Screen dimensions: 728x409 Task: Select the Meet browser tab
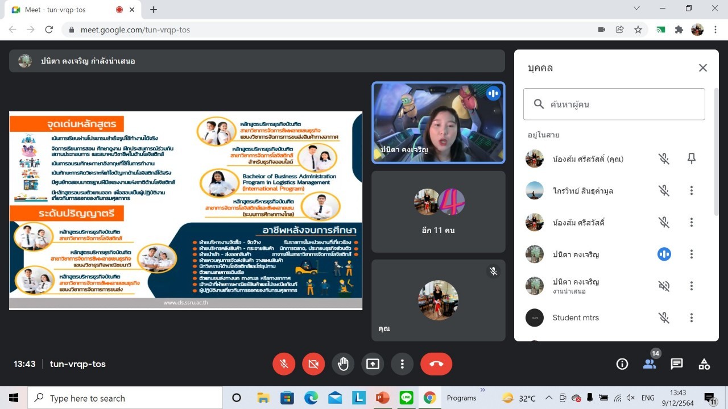(68, 10)
